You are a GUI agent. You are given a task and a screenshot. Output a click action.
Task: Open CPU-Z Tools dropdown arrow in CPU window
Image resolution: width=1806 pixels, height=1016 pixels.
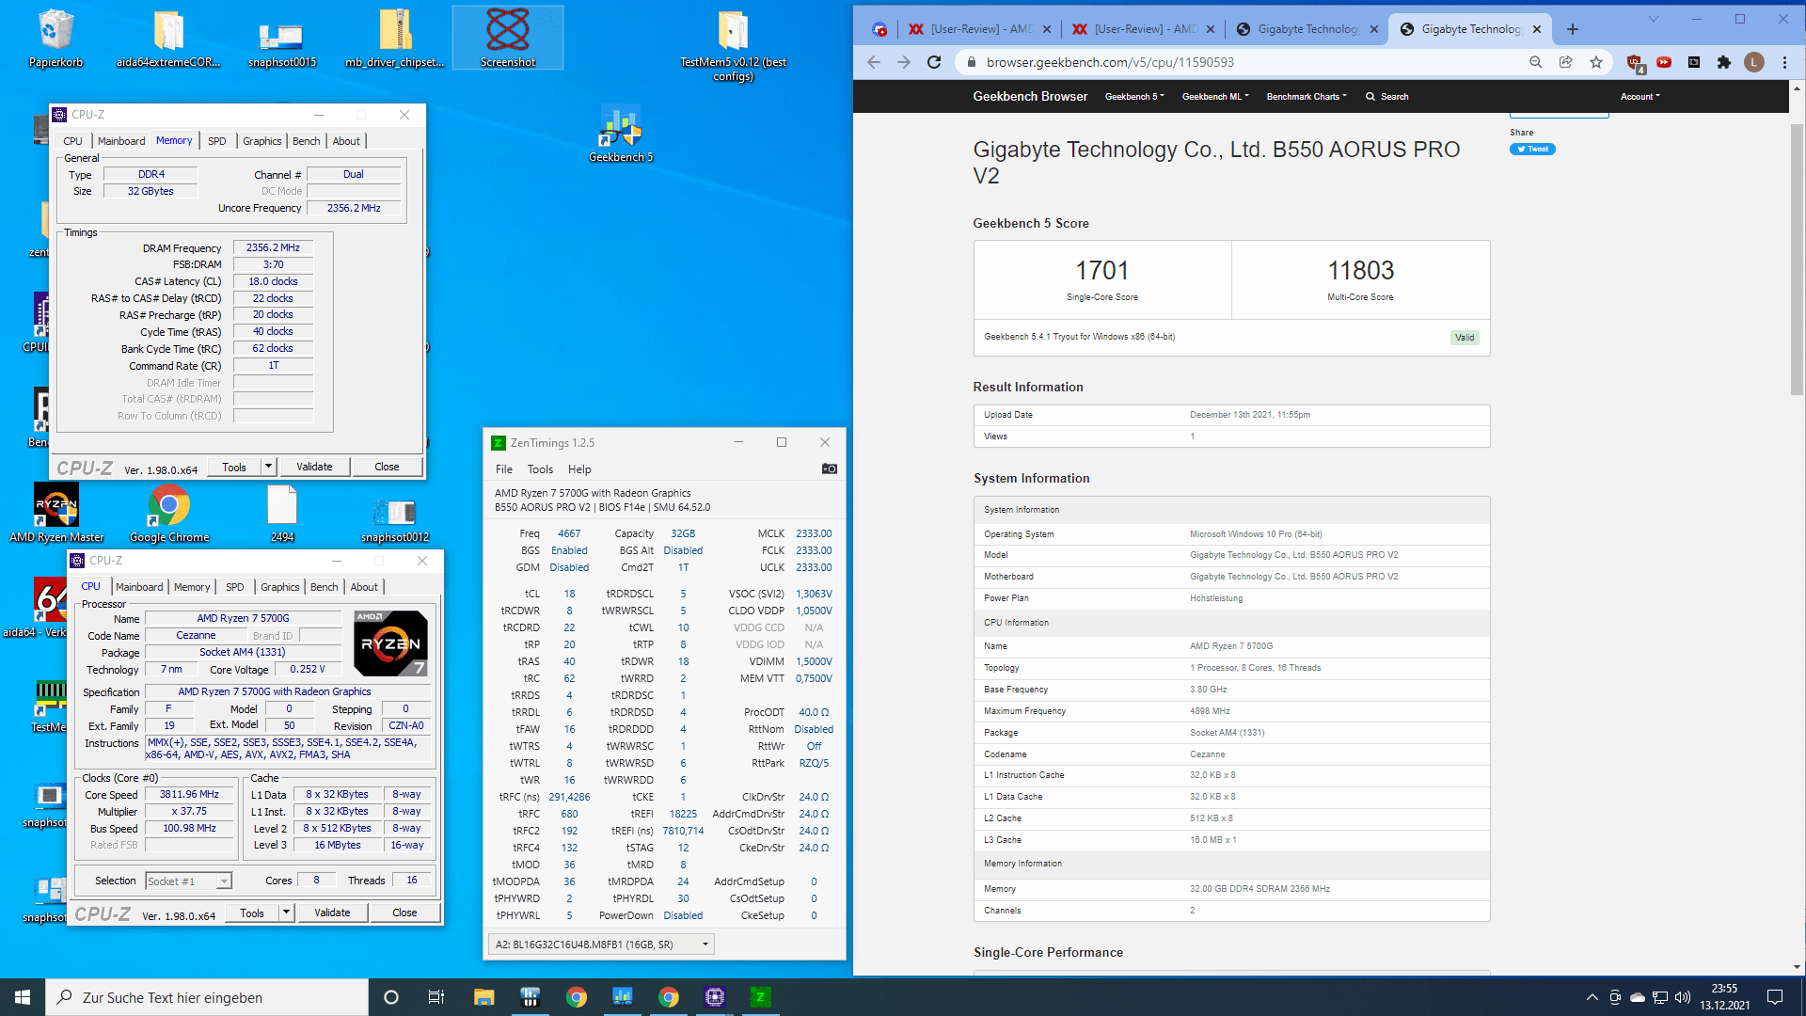[x=286, y=913]
